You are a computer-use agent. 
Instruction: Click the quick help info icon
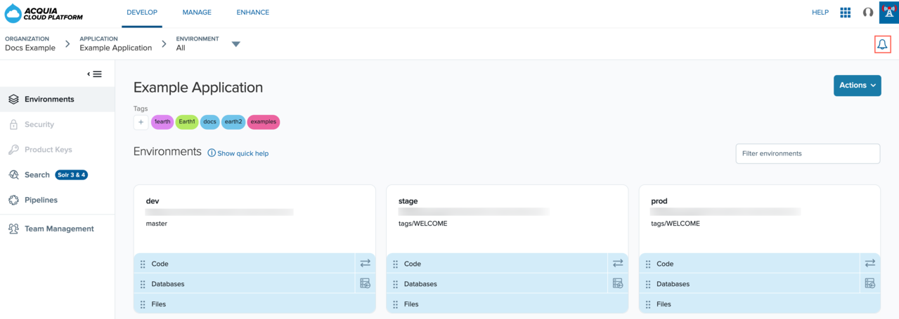212,153
